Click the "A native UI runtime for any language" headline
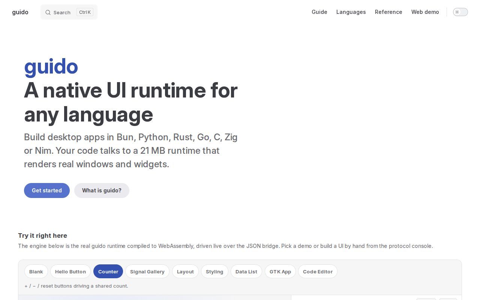480x300 pixels. 131,102
